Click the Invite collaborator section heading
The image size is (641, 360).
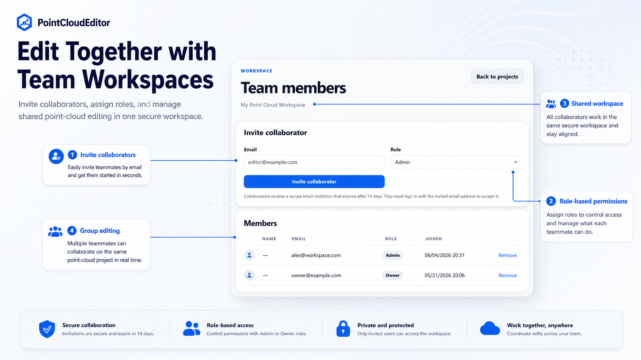click(x=275, y=133)
